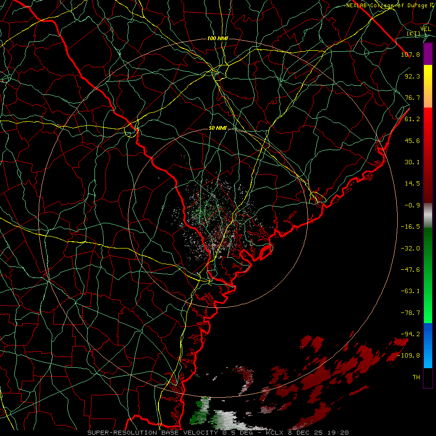Click the green segment of velocity color bar
Image resolution: width=436 pixels, height=436 pixels.
[x=428, y=275]
